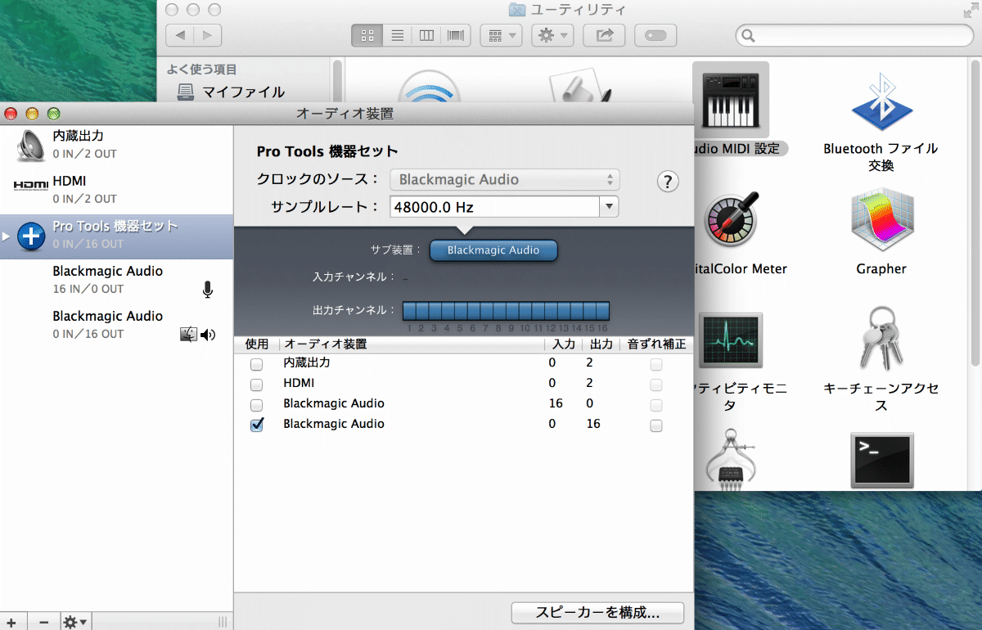Click the help question mark button
The width and height of the screenshot is (982, 630).
click(669, 182)
